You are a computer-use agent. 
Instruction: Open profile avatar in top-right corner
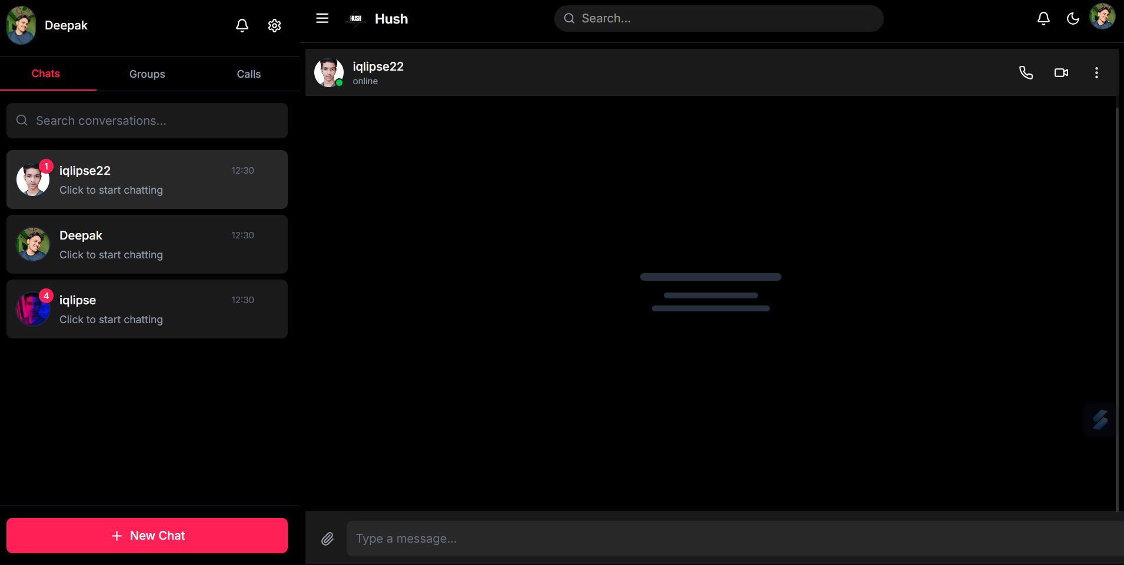[x=1102, y=16]
